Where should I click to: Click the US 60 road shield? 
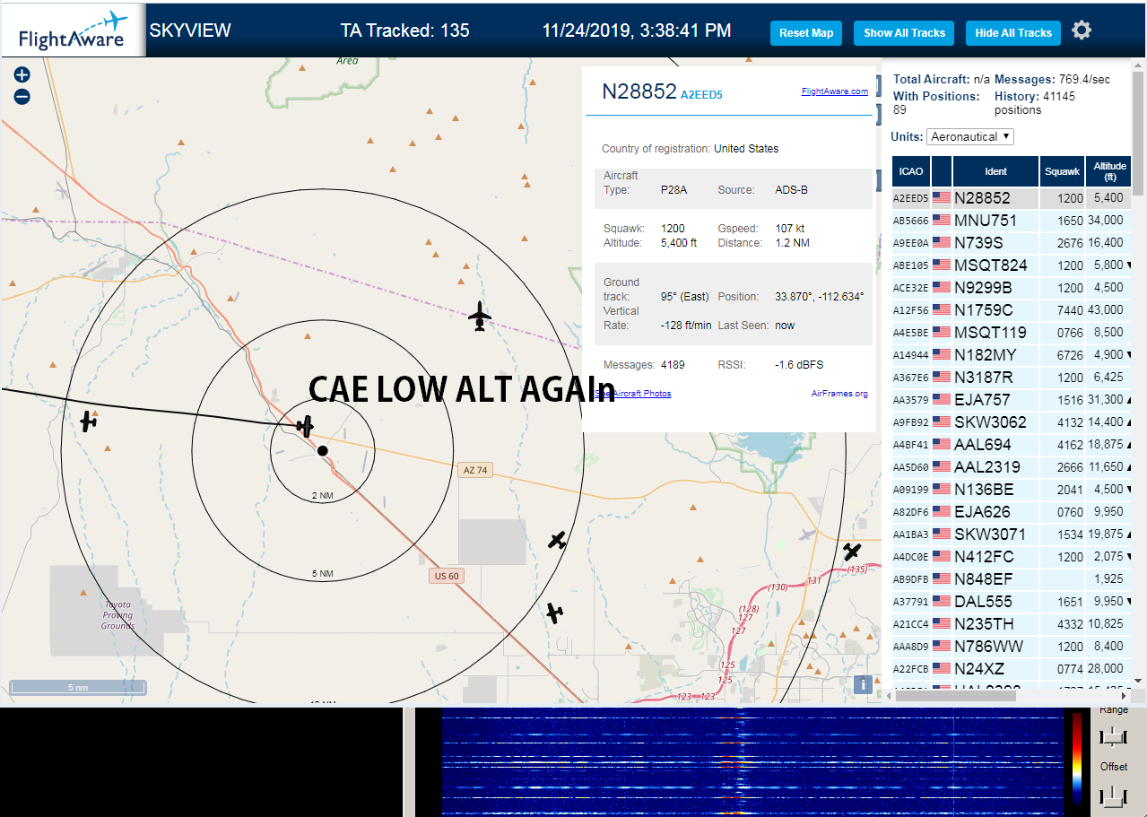(x=446, y=576)
